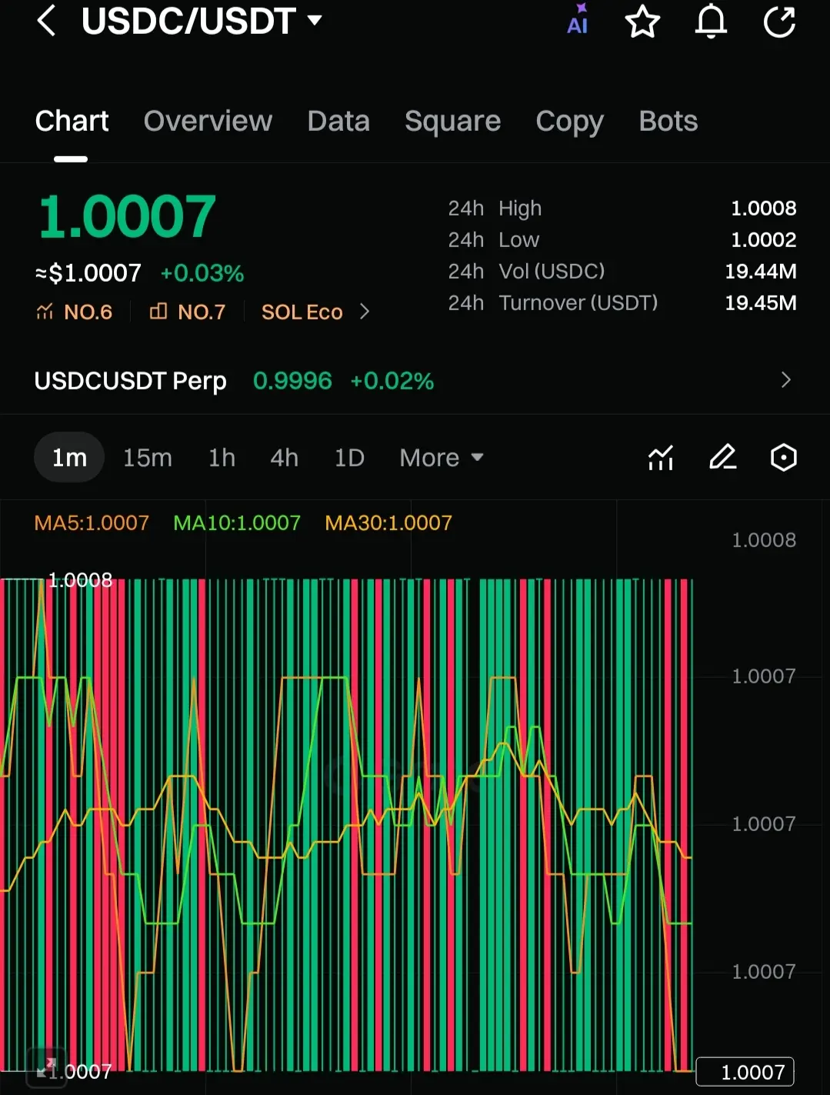The width and height of the screenshot is (830, 1095).
Task: Tap the MA5:1.0007 indicator label
Action: pos(92,522)
